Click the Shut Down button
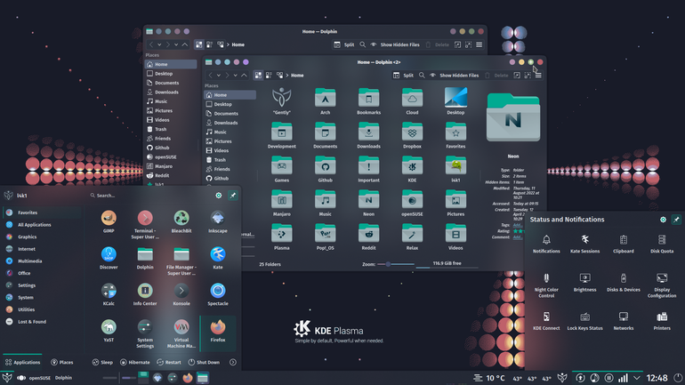 [204, 362]
